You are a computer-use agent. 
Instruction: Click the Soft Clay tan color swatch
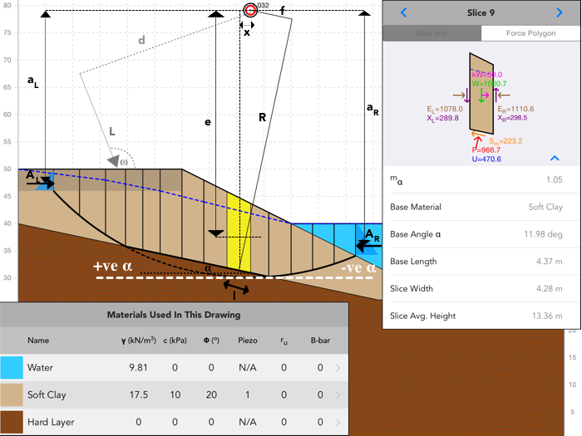point(12,394)
